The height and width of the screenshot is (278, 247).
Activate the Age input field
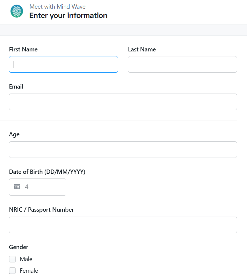[123, 150]
